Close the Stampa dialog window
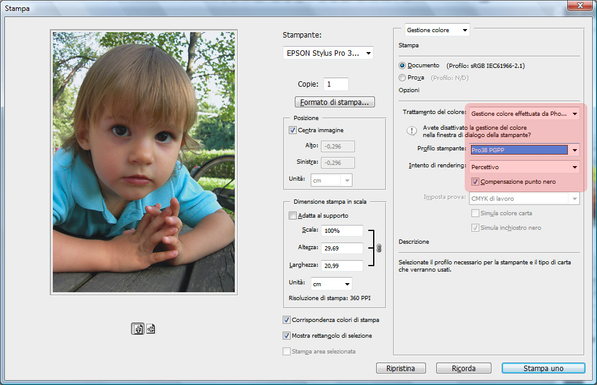The image size is (597, 385). pos(580,5)
